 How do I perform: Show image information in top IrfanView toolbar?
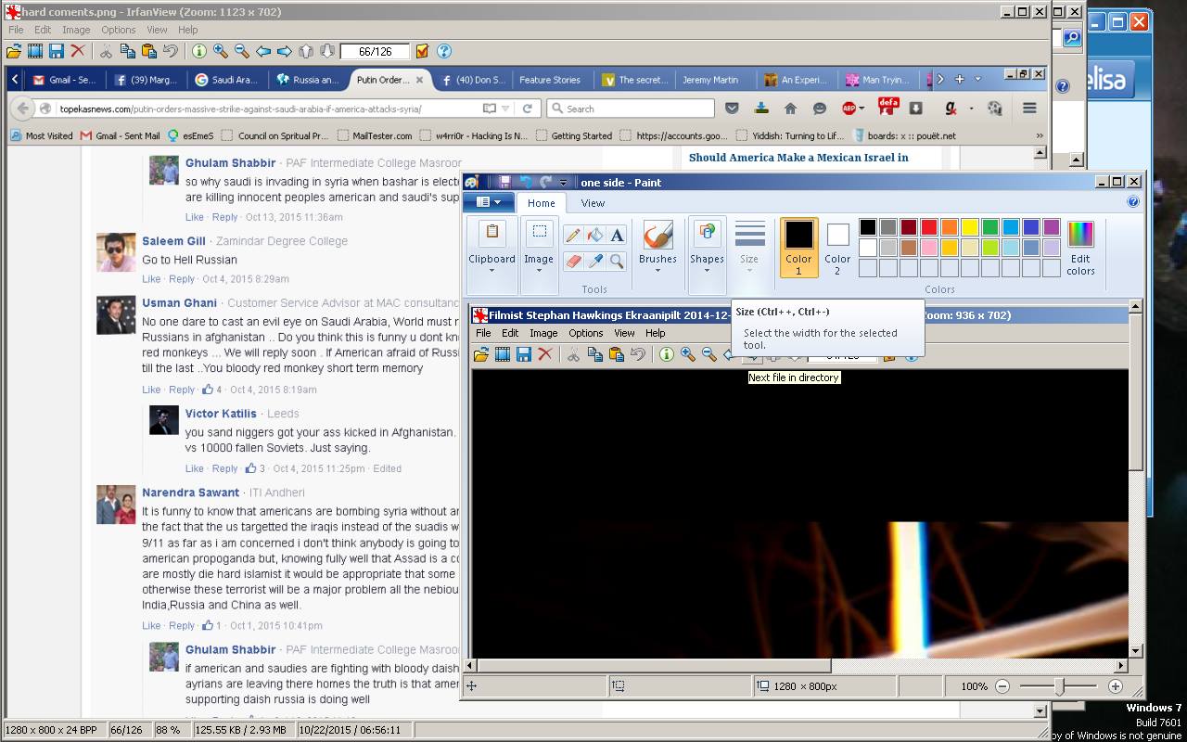coord(198,51)
